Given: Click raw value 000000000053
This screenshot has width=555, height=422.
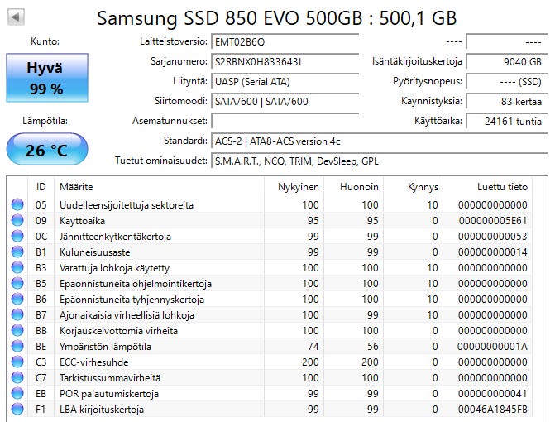Looking at the screenshot, I should click(x=493, y=236).
